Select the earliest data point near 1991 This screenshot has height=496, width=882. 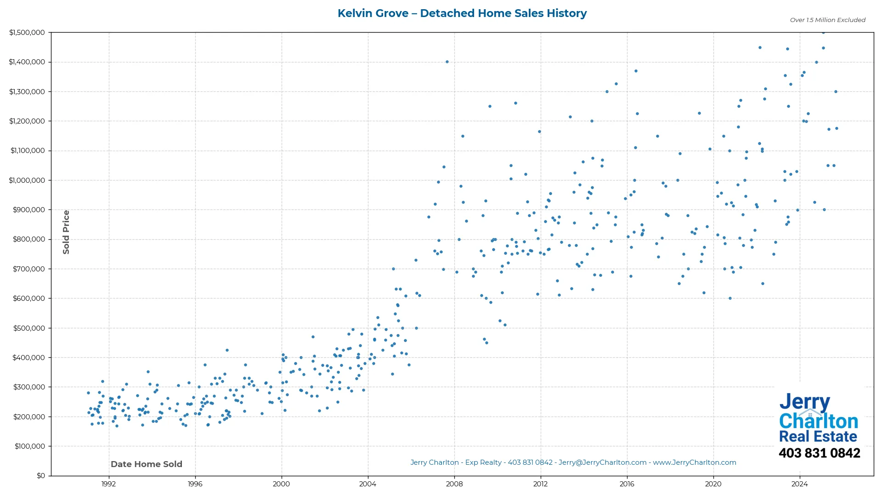87,393
